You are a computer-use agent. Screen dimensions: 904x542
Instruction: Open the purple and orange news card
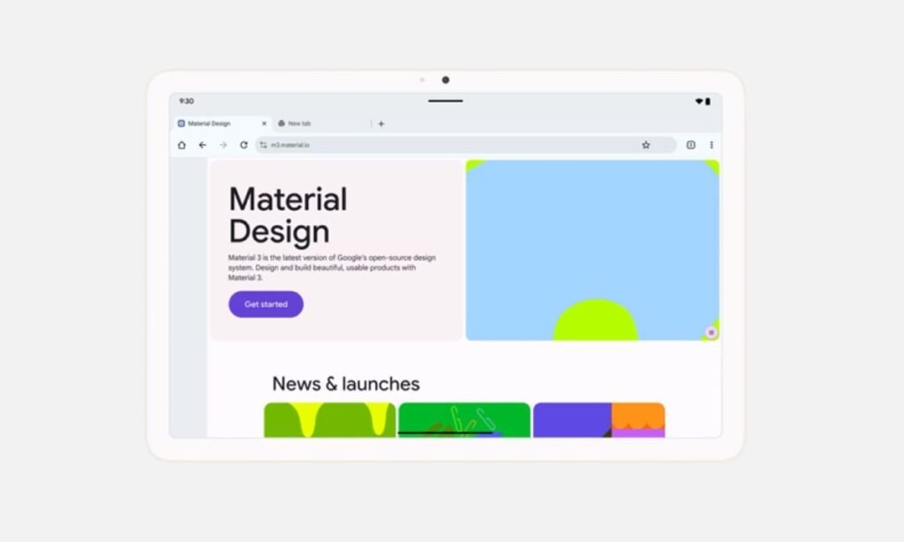599,420
